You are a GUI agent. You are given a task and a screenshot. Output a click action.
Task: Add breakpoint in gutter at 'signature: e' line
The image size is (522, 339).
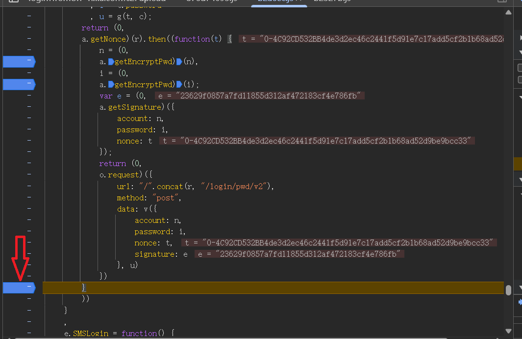pos(29,254)
